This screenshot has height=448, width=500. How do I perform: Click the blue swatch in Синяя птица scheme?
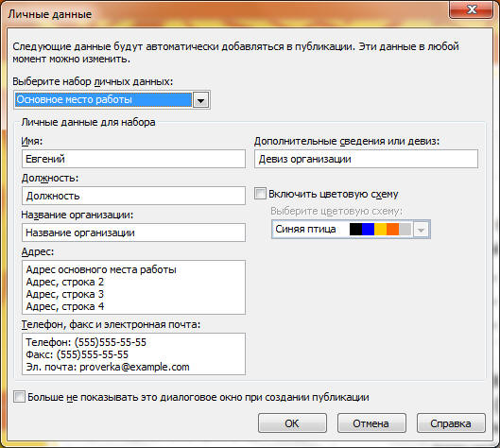(368, 230)
